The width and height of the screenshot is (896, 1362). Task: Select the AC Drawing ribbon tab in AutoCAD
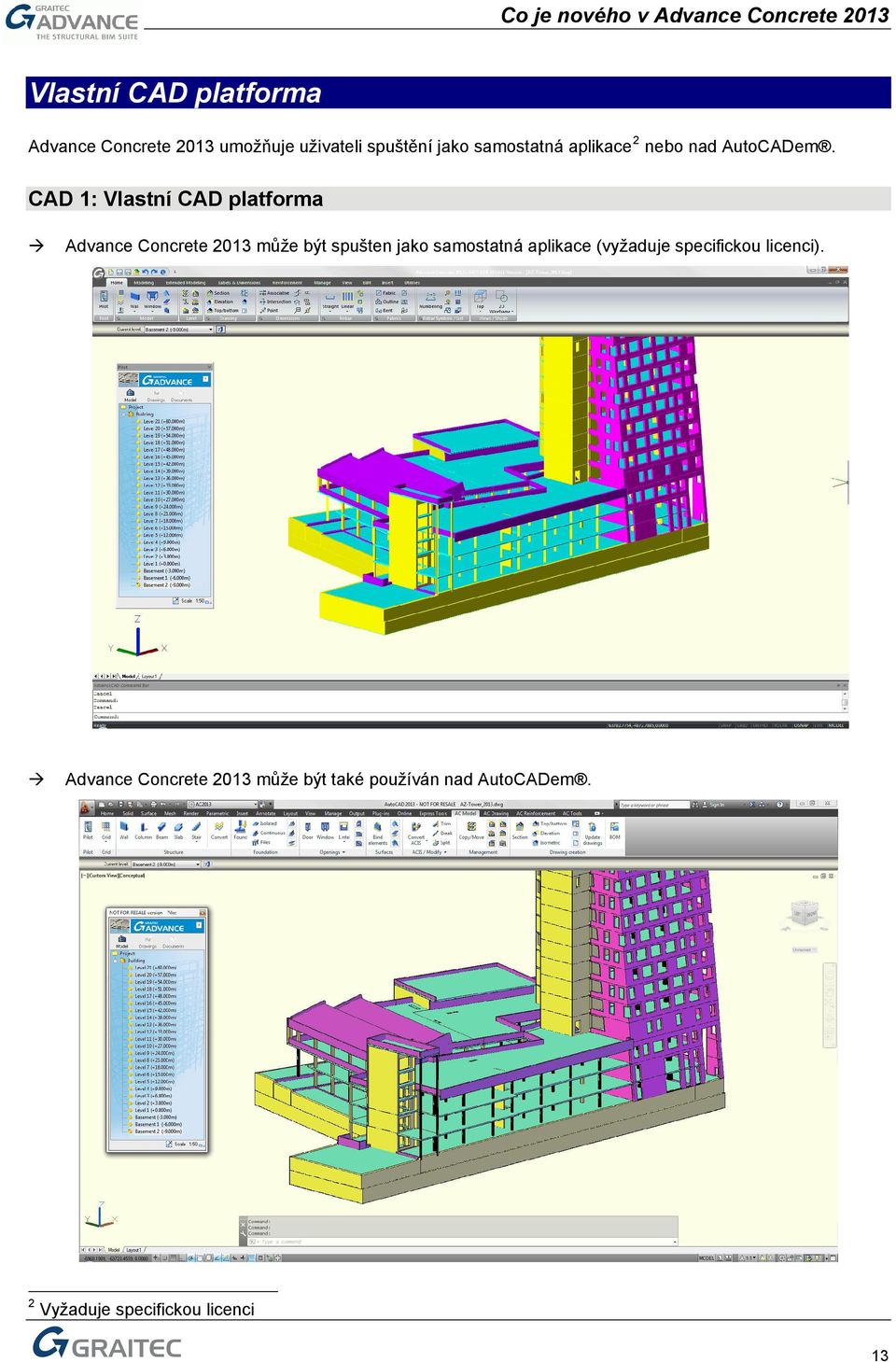pyautogui.click(x=496, y=813)
